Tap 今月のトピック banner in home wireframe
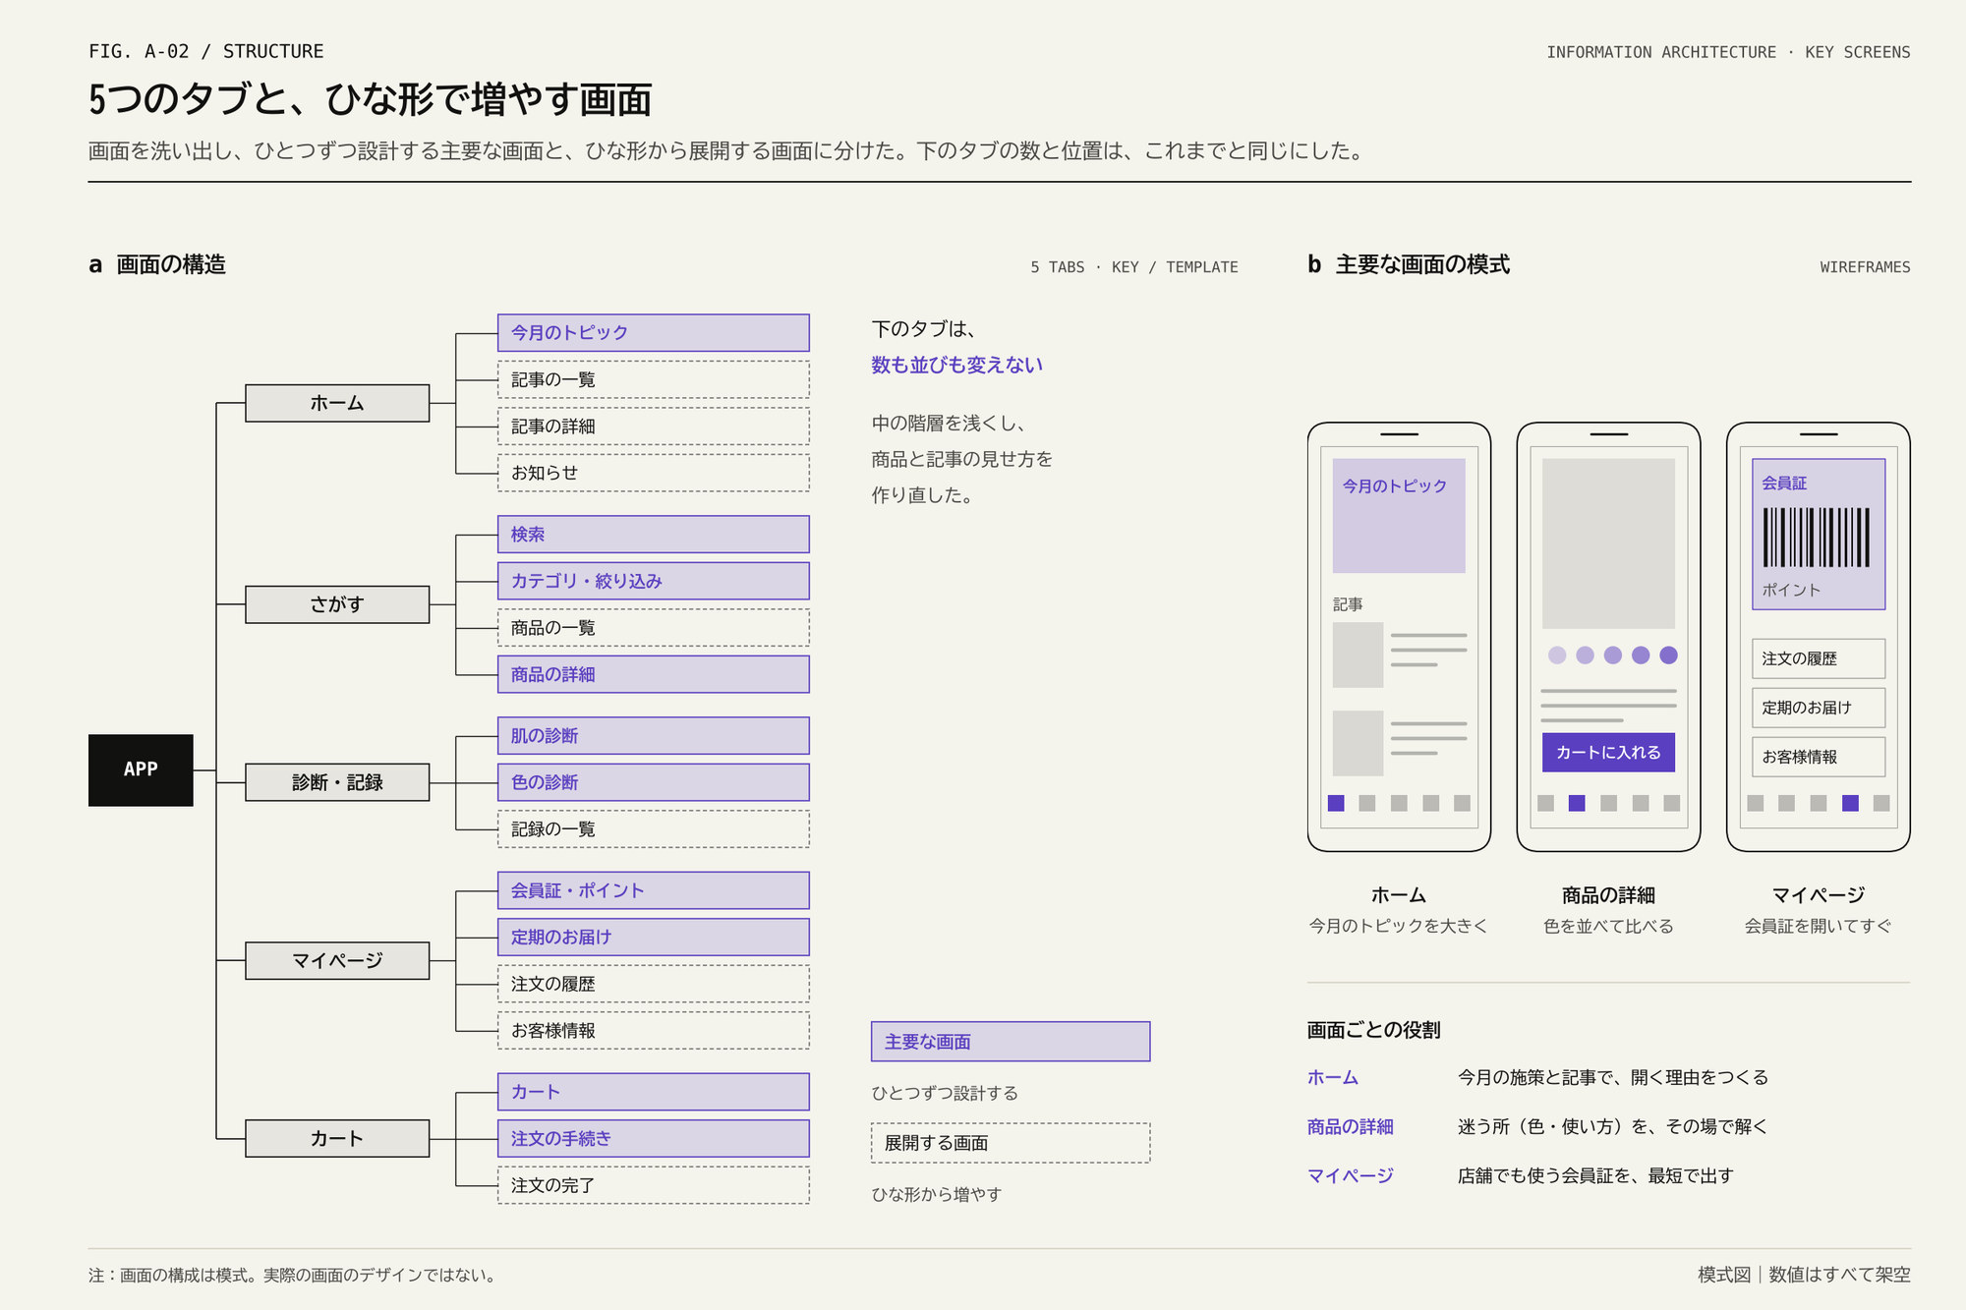The image size is (1966, 1310). click(x=1399, y=515)
